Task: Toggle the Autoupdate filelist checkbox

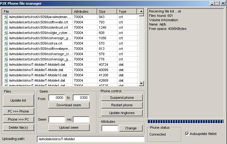Action: (187, 134)
